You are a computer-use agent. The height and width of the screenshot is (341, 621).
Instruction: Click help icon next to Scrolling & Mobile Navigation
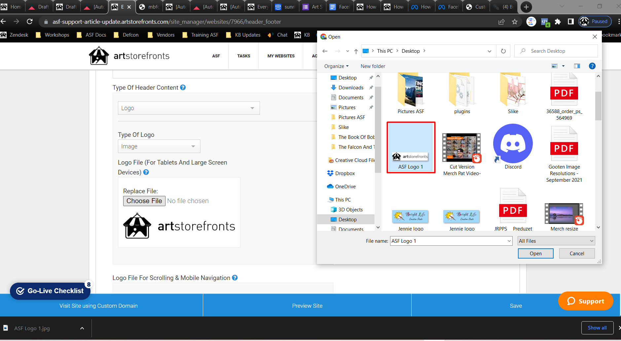pyautogui.click(x=235, y=278)
